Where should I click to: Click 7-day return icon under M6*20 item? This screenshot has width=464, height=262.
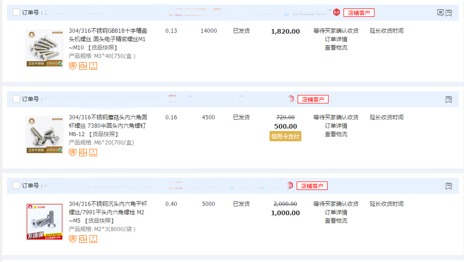coord(93,153)
